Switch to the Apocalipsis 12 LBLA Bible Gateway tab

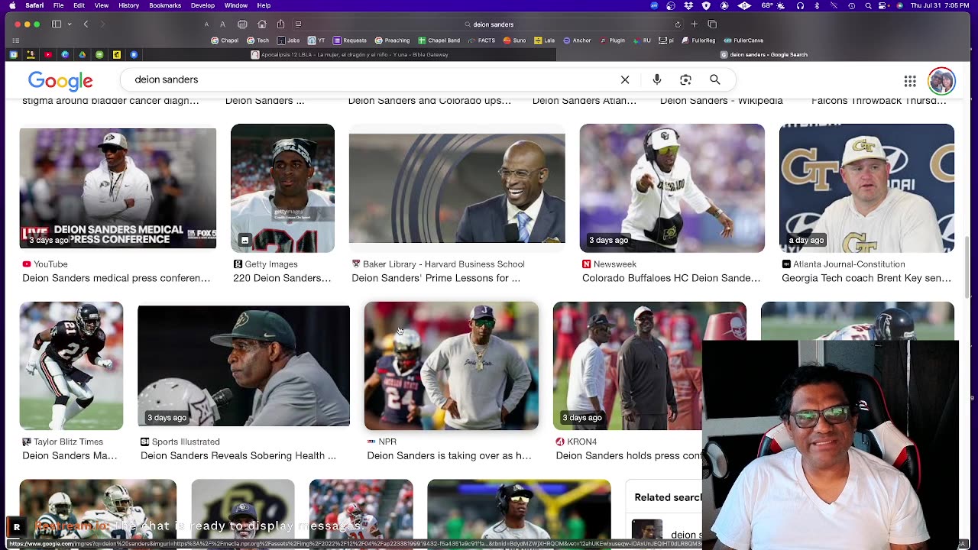[350, 55]
